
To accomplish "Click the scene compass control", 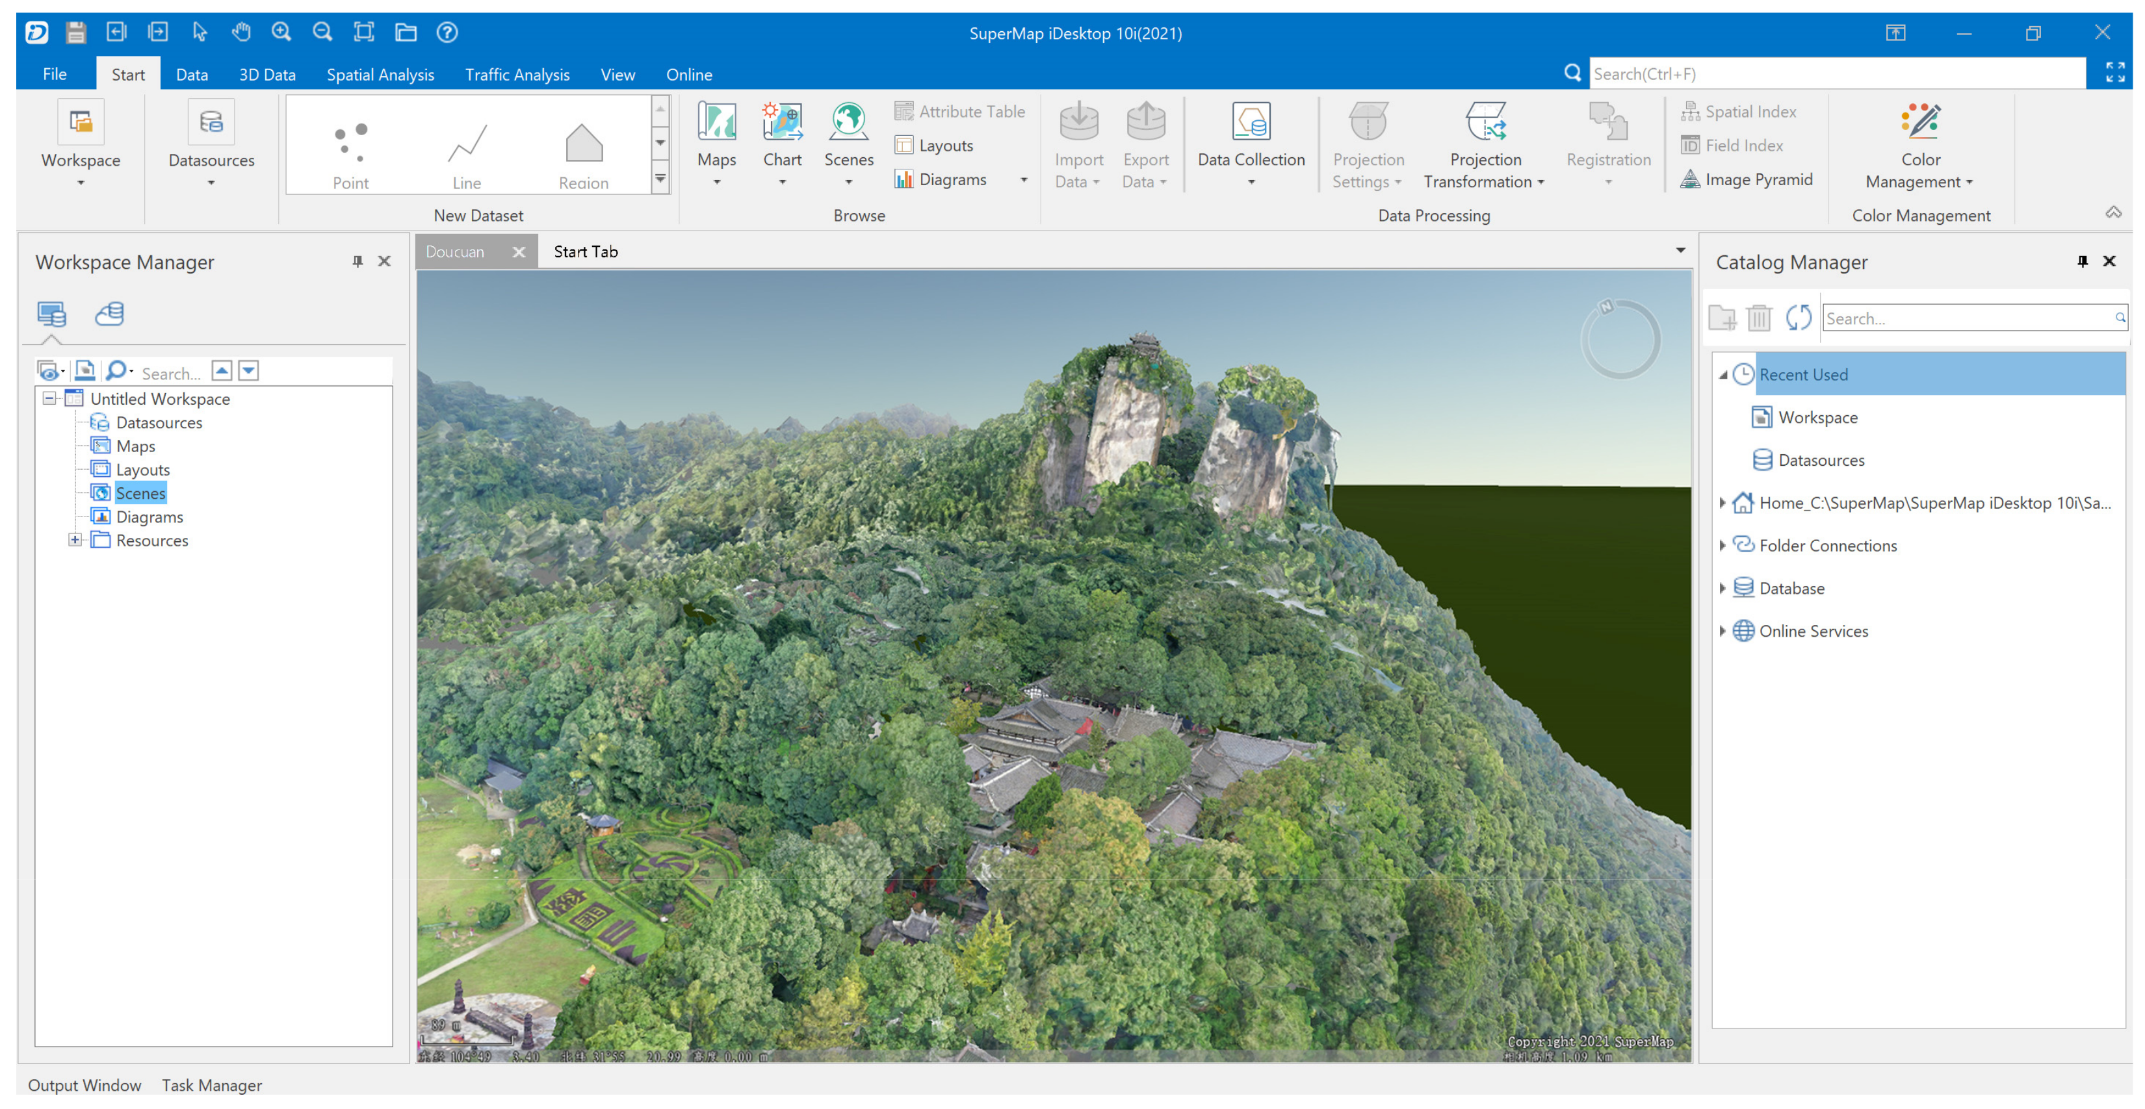I will click(1620, 340).
